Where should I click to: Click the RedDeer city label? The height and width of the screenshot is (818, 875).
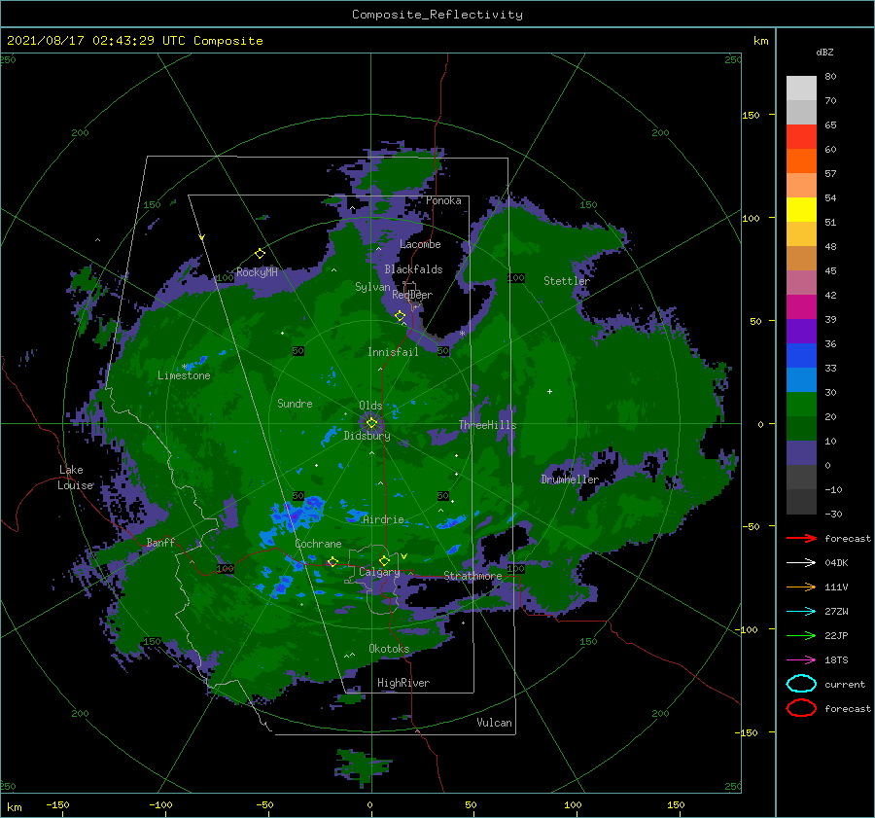412,295
